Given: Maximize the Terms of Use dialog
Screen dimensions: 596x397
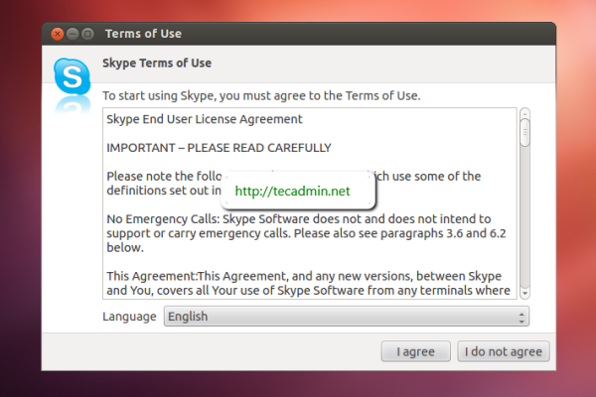Looking at the screenshot, I should click(x=87, y=34).
